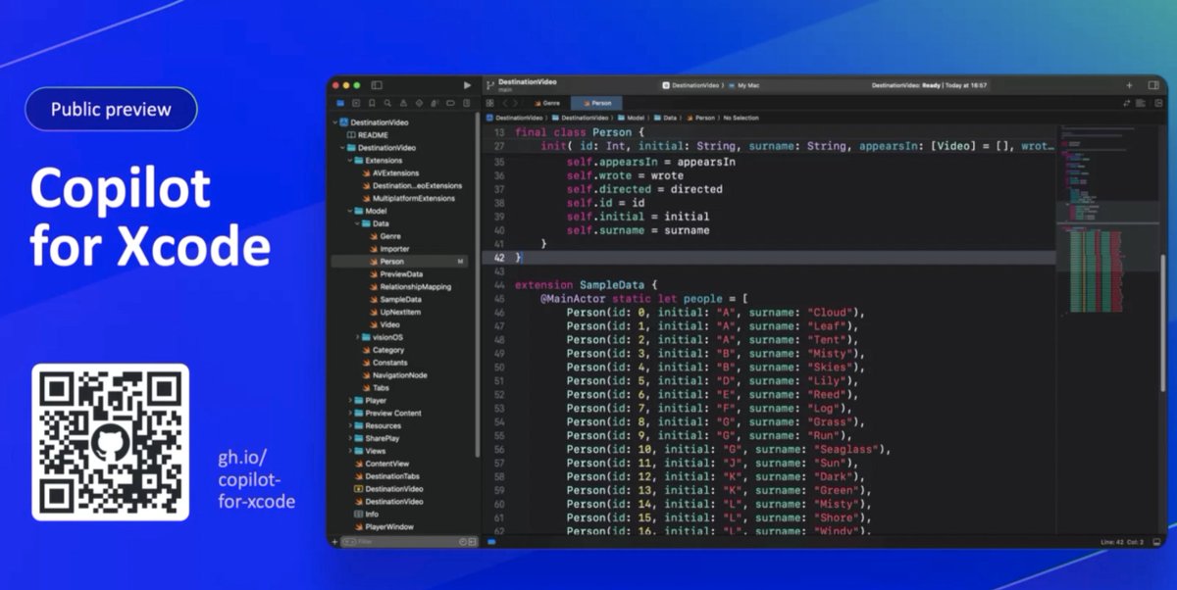Image resolution: width=1177 pixels, height=590 pixels.
Task: Click No Selection in jump bar
Action: 741,118
